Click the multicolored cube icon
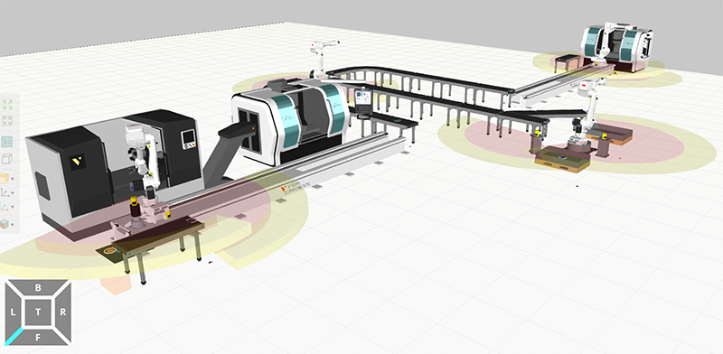723x354 pixels. coord(5,224)
